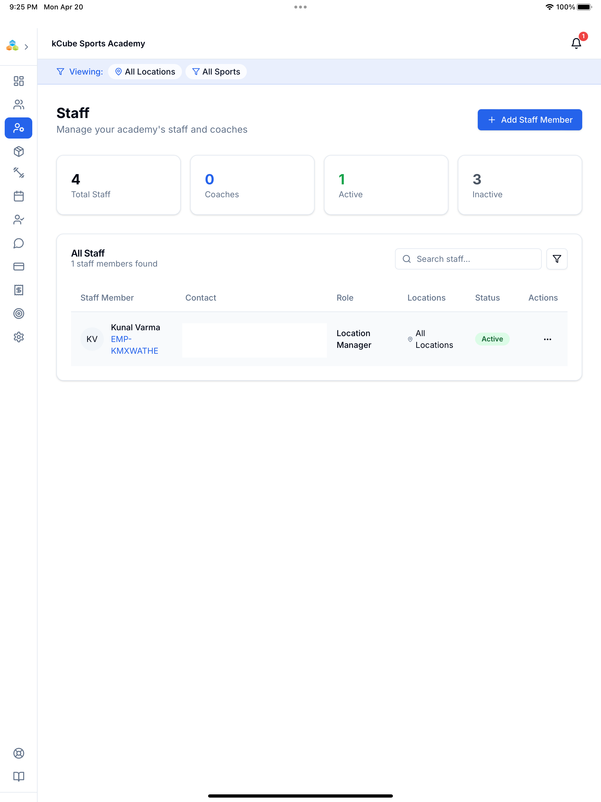Open the calendar sidebar icon
This screenshot has width=601, height=802.
pos(18,196)
